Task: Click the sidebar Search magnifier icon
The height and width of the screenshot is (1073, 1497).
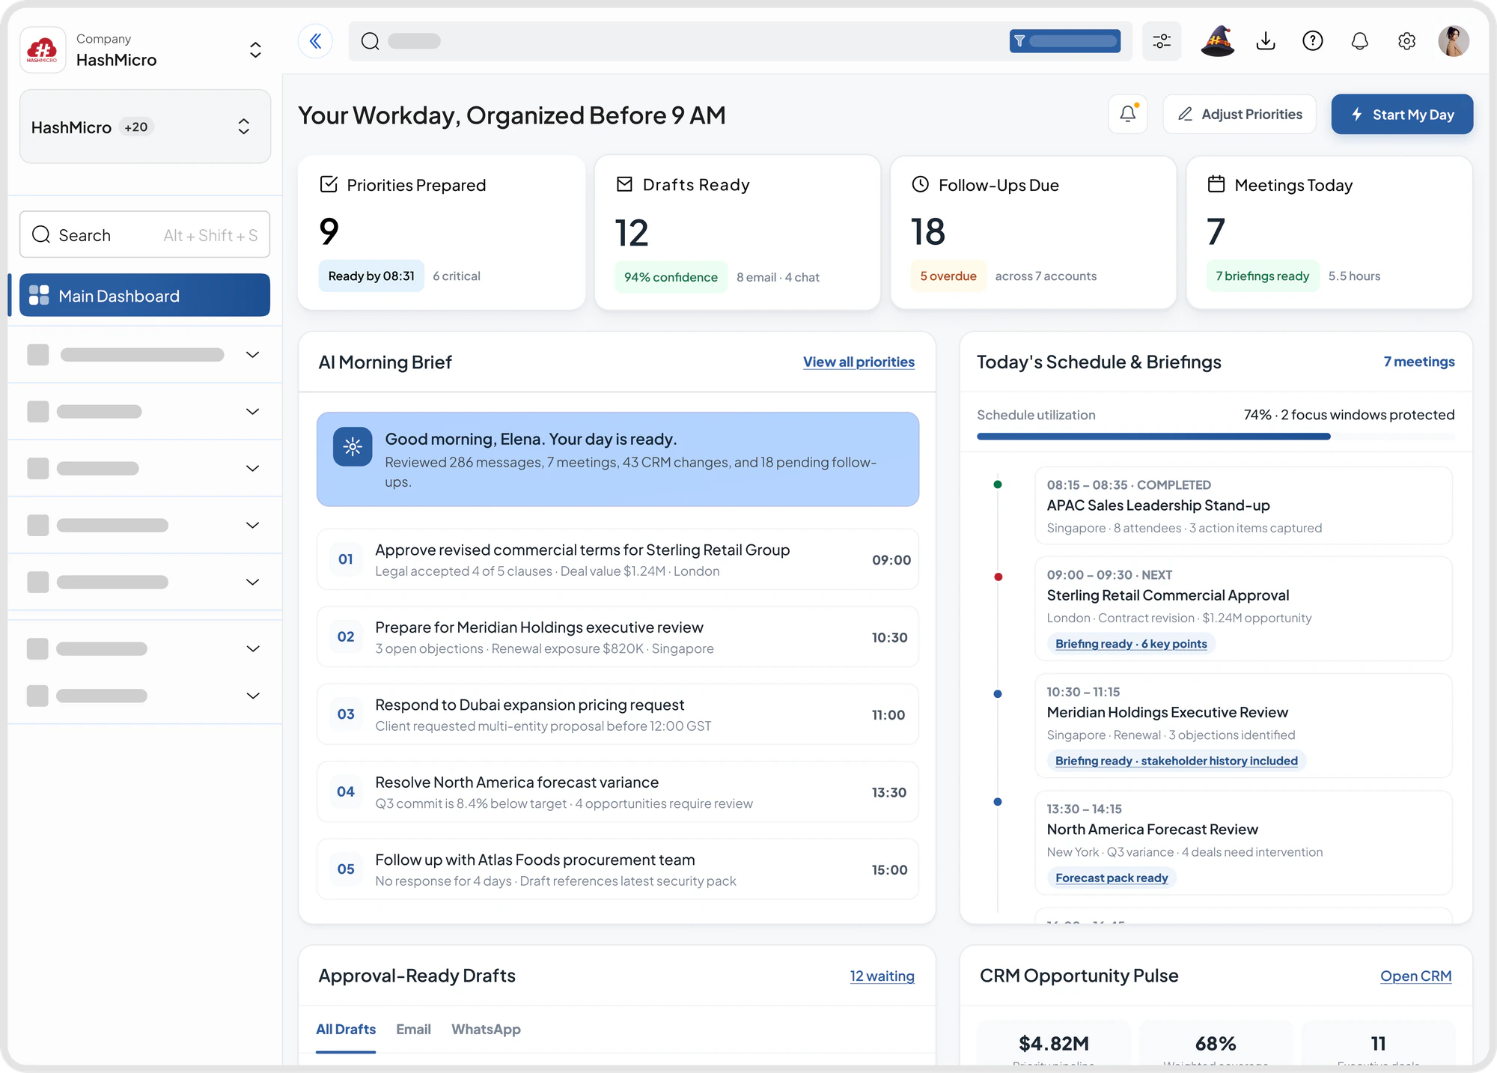Action: point(41,234)
